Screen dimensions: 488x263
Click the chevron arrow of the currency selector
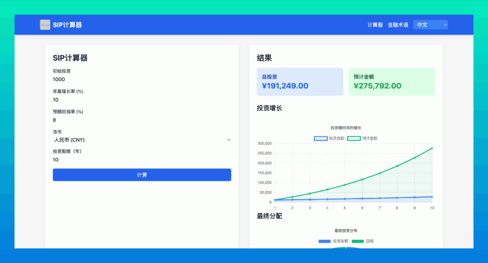(229, 140)
